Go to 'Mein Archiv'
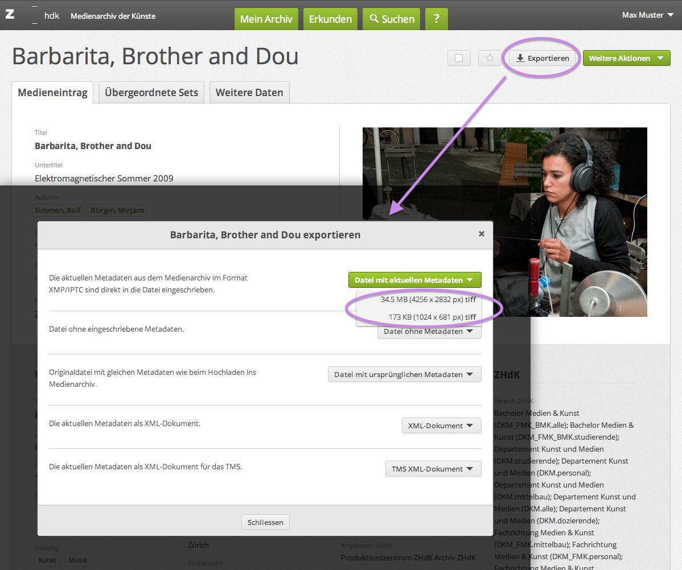The image size is (682, 570). (266, 19)
